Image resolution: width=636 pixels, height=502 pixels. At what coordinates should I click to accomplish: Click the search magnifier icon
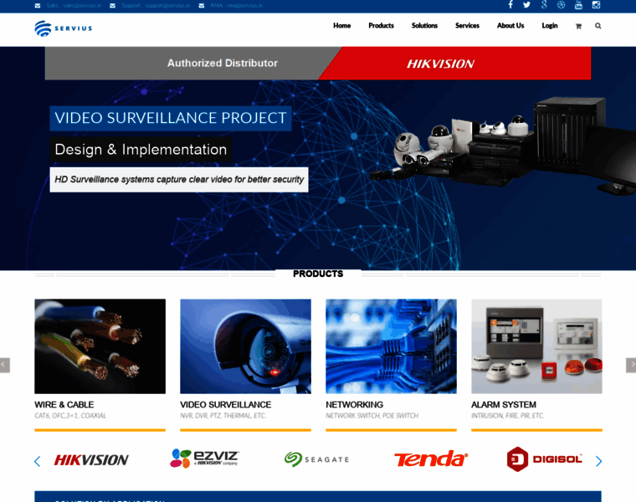[x=598, y=26]
